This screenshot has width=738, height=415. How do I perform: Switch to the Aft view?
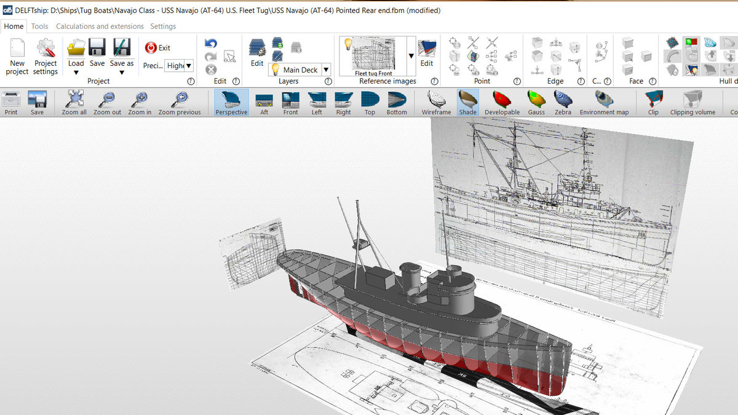pos(264,103)
